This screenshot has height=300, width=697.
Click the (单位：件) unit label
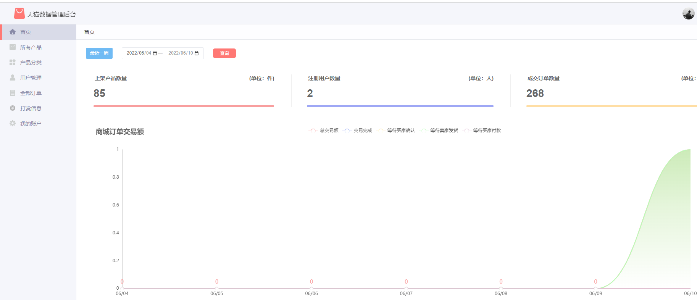(262, 78)
